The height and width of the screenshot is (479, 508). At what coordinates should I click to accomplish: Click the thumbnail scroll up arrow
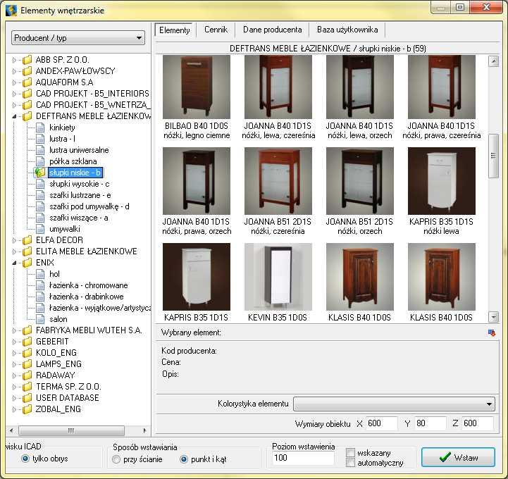493,61
